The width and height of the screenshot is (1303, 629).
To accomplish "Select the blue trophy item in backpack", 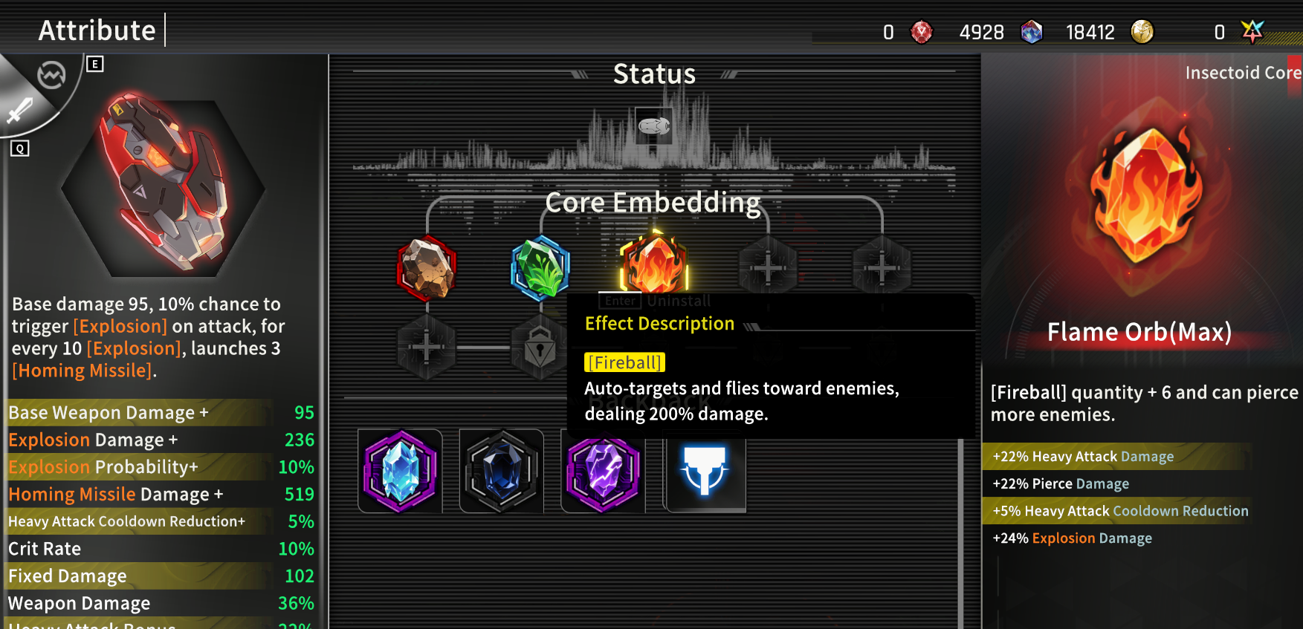I will tap(705, 471).
